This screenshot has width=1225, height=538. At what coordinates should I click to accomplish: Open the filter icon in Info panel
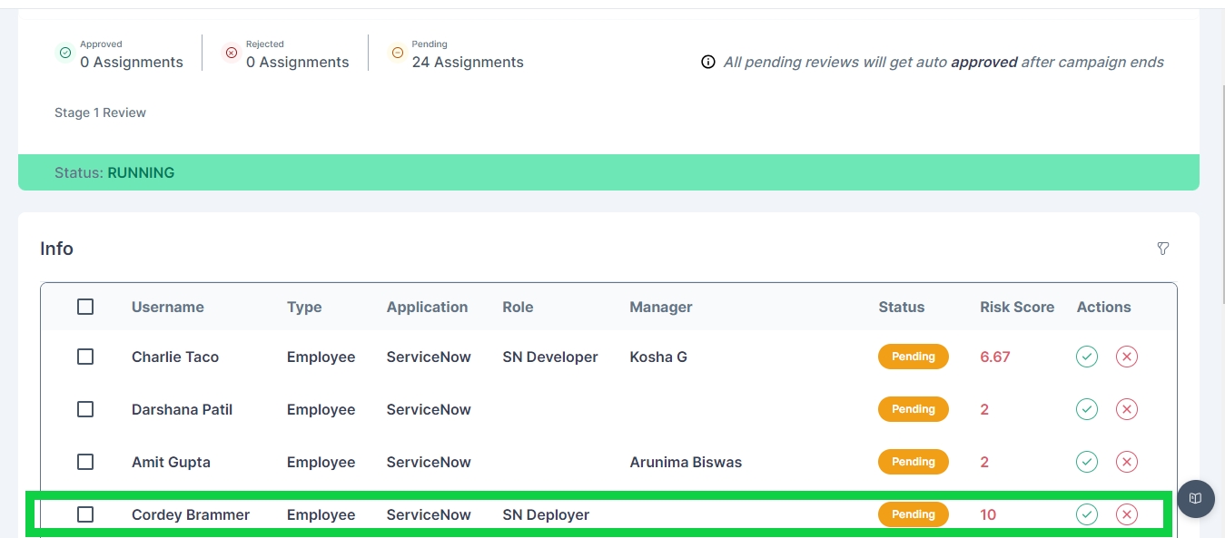tap(1162, 249)
